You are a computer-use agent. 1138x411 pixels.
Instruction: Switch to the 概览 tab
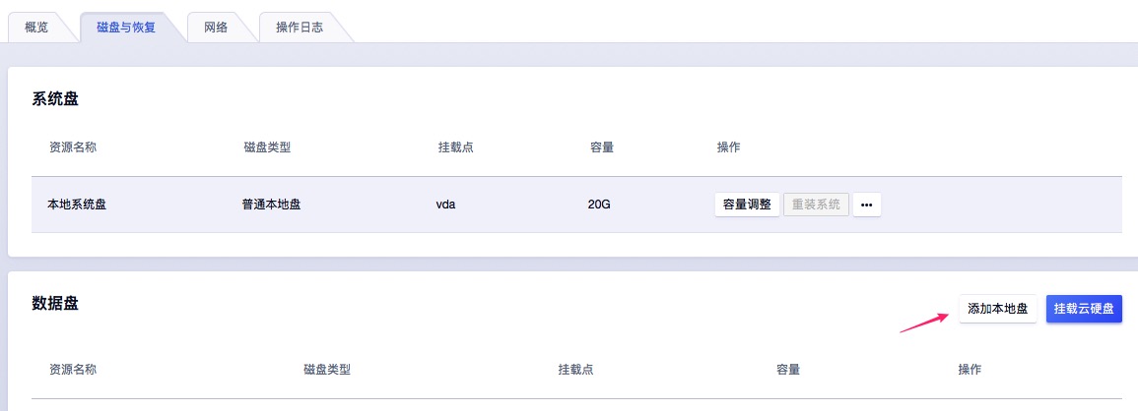pos(36,27)
